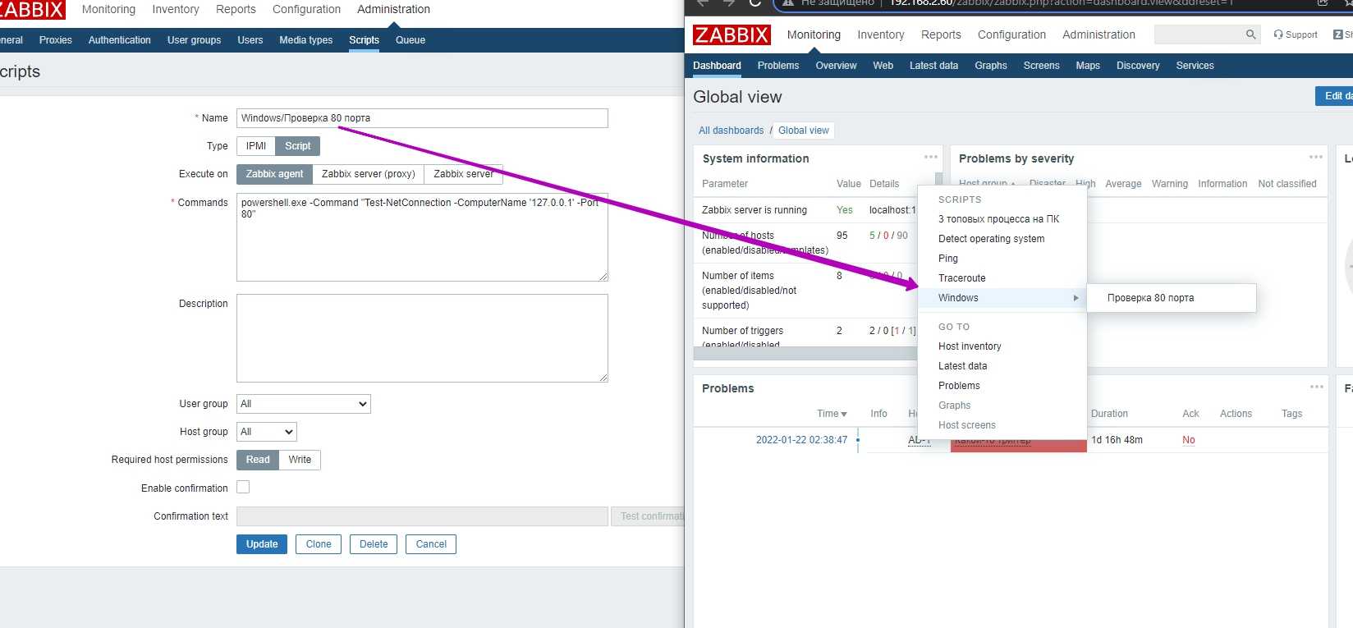Click the search magnifier icon in Zabbix header

tap(1250, 34)
